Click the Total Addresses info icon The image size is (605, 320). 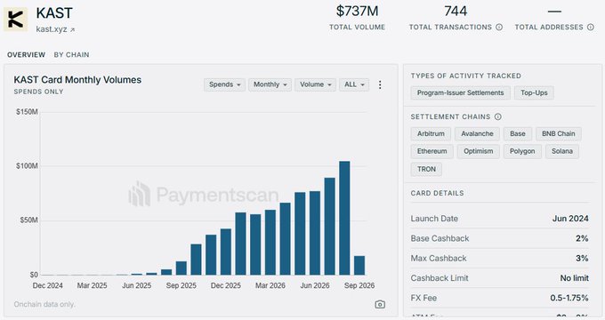[591, 27]
